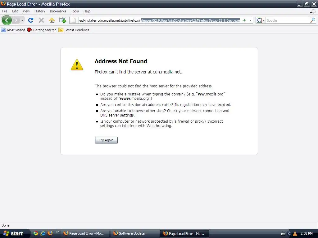This screenshot has width=318, height=238.
Task: Click the green Go arrow in address bar
Action: tap(244, 20)
